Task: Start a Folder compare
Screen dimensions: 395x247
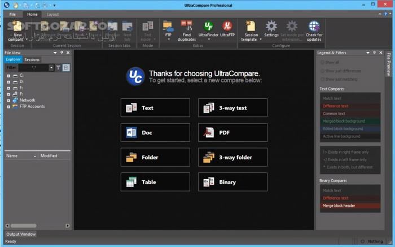Action: (155, 157)
